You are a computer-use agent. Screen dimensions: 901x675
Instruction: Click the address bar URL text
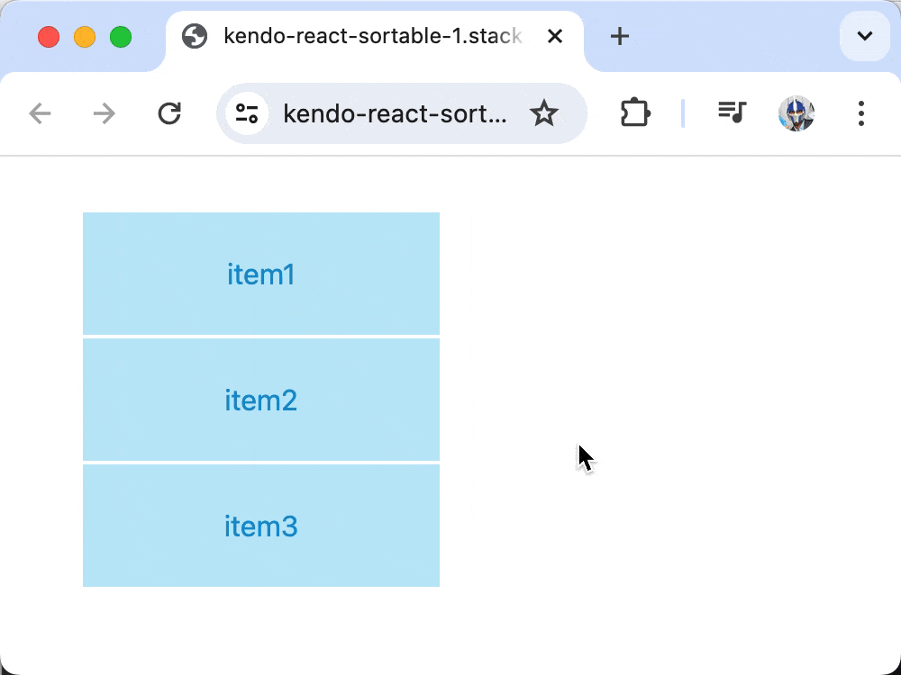tap(395, 113)
